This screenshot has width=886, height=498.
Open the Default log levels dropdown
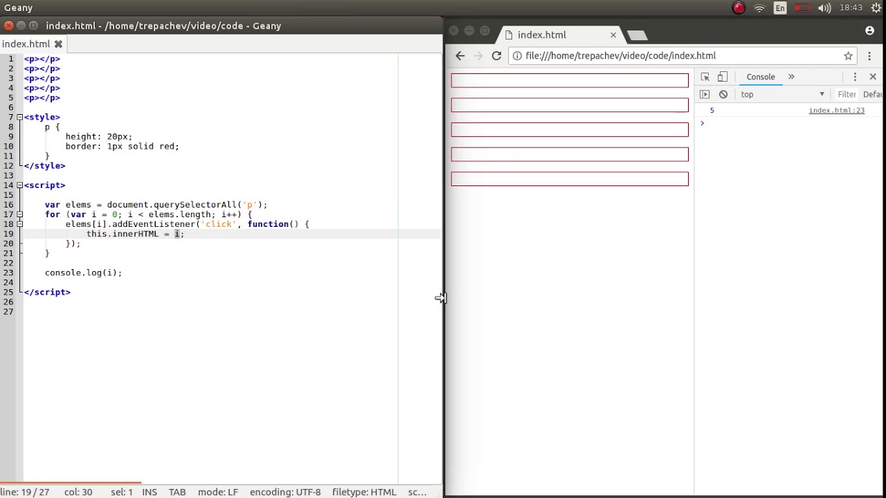pyautogui.click(x=873, y=94)
